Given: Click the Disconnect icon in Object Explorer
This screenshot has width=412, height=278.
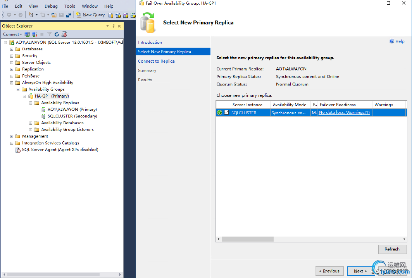Looking at the screenshot, I should click(x=34, y=34).
